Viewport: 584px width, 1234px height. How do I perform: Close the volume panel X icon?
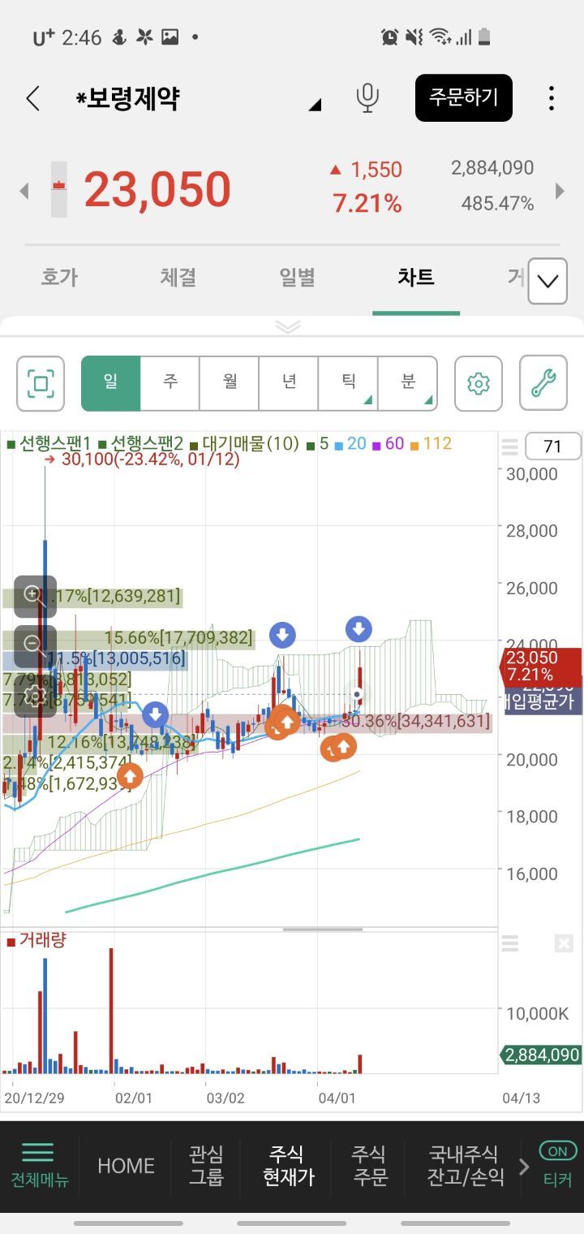(x=564, y=943)
